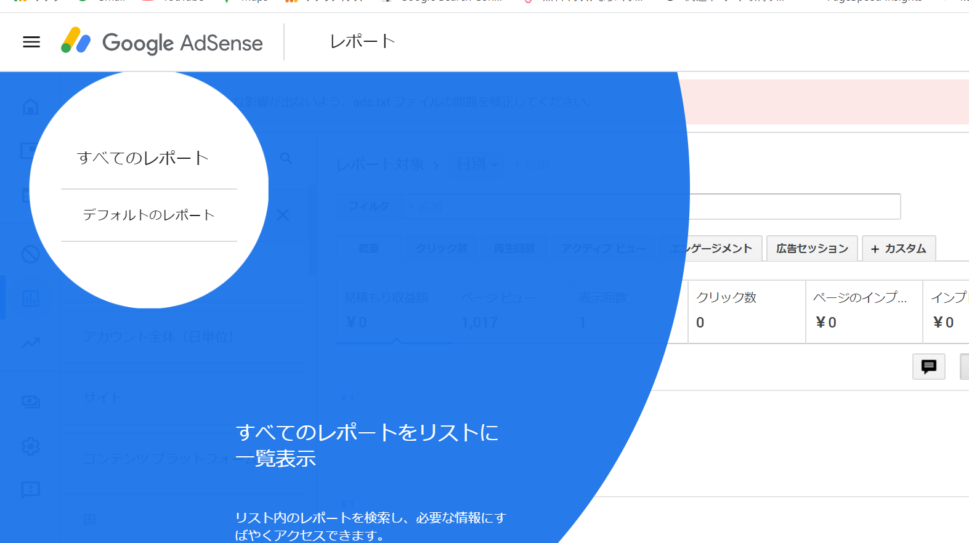Screen dimensions: 969x543
Task: Click into the フィルタ input field
Action: click(650, 207)
